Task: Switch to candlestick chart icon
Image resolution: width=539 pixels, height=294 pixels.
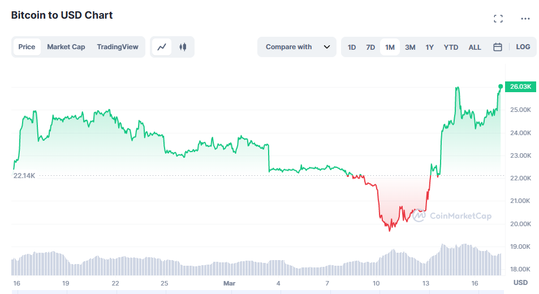Action: tap(183, 47)
